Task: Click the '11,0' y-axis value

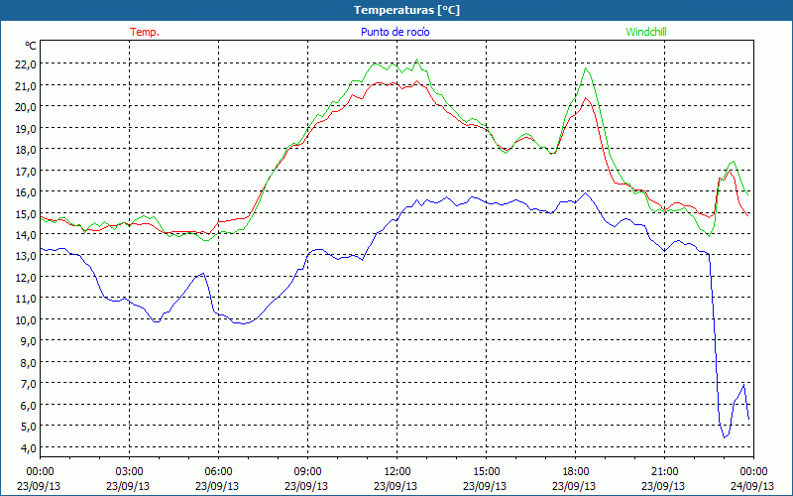Action: (26, 299)
